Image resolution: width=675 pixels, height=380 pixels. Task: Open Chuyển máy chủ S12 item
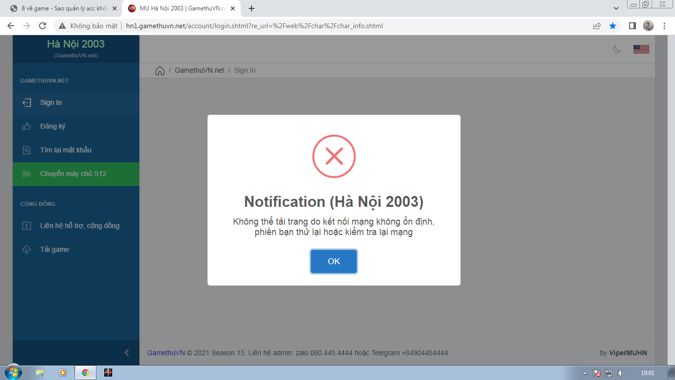(x=73, y=174)
